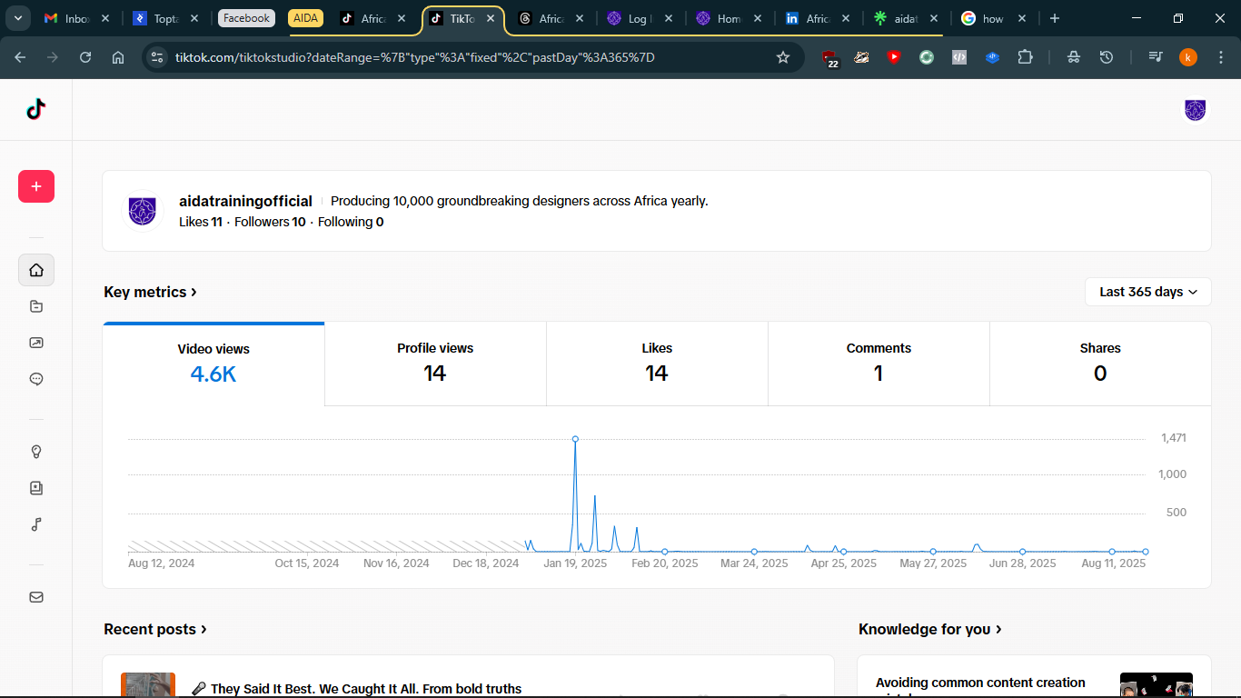Open the Posts folder icon in sidebar
The image size is (1241, 698).
coord(36,306)
